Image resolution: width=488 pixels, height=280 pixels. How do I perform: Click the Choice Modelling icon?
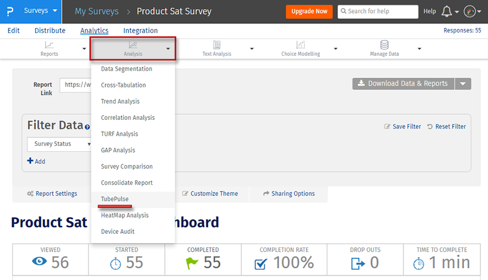pos(300,45)
